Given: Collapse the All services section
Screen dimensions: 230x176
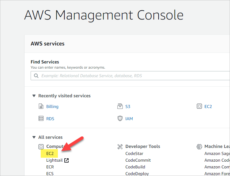Looking at the screenshot, I should [x=34, y=137].
